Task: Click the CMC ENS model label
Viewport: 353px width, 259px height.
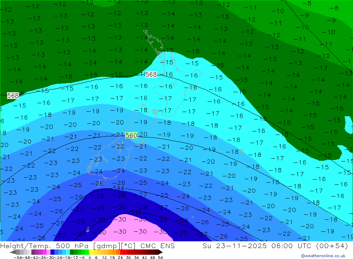Action: click(157, 246)
